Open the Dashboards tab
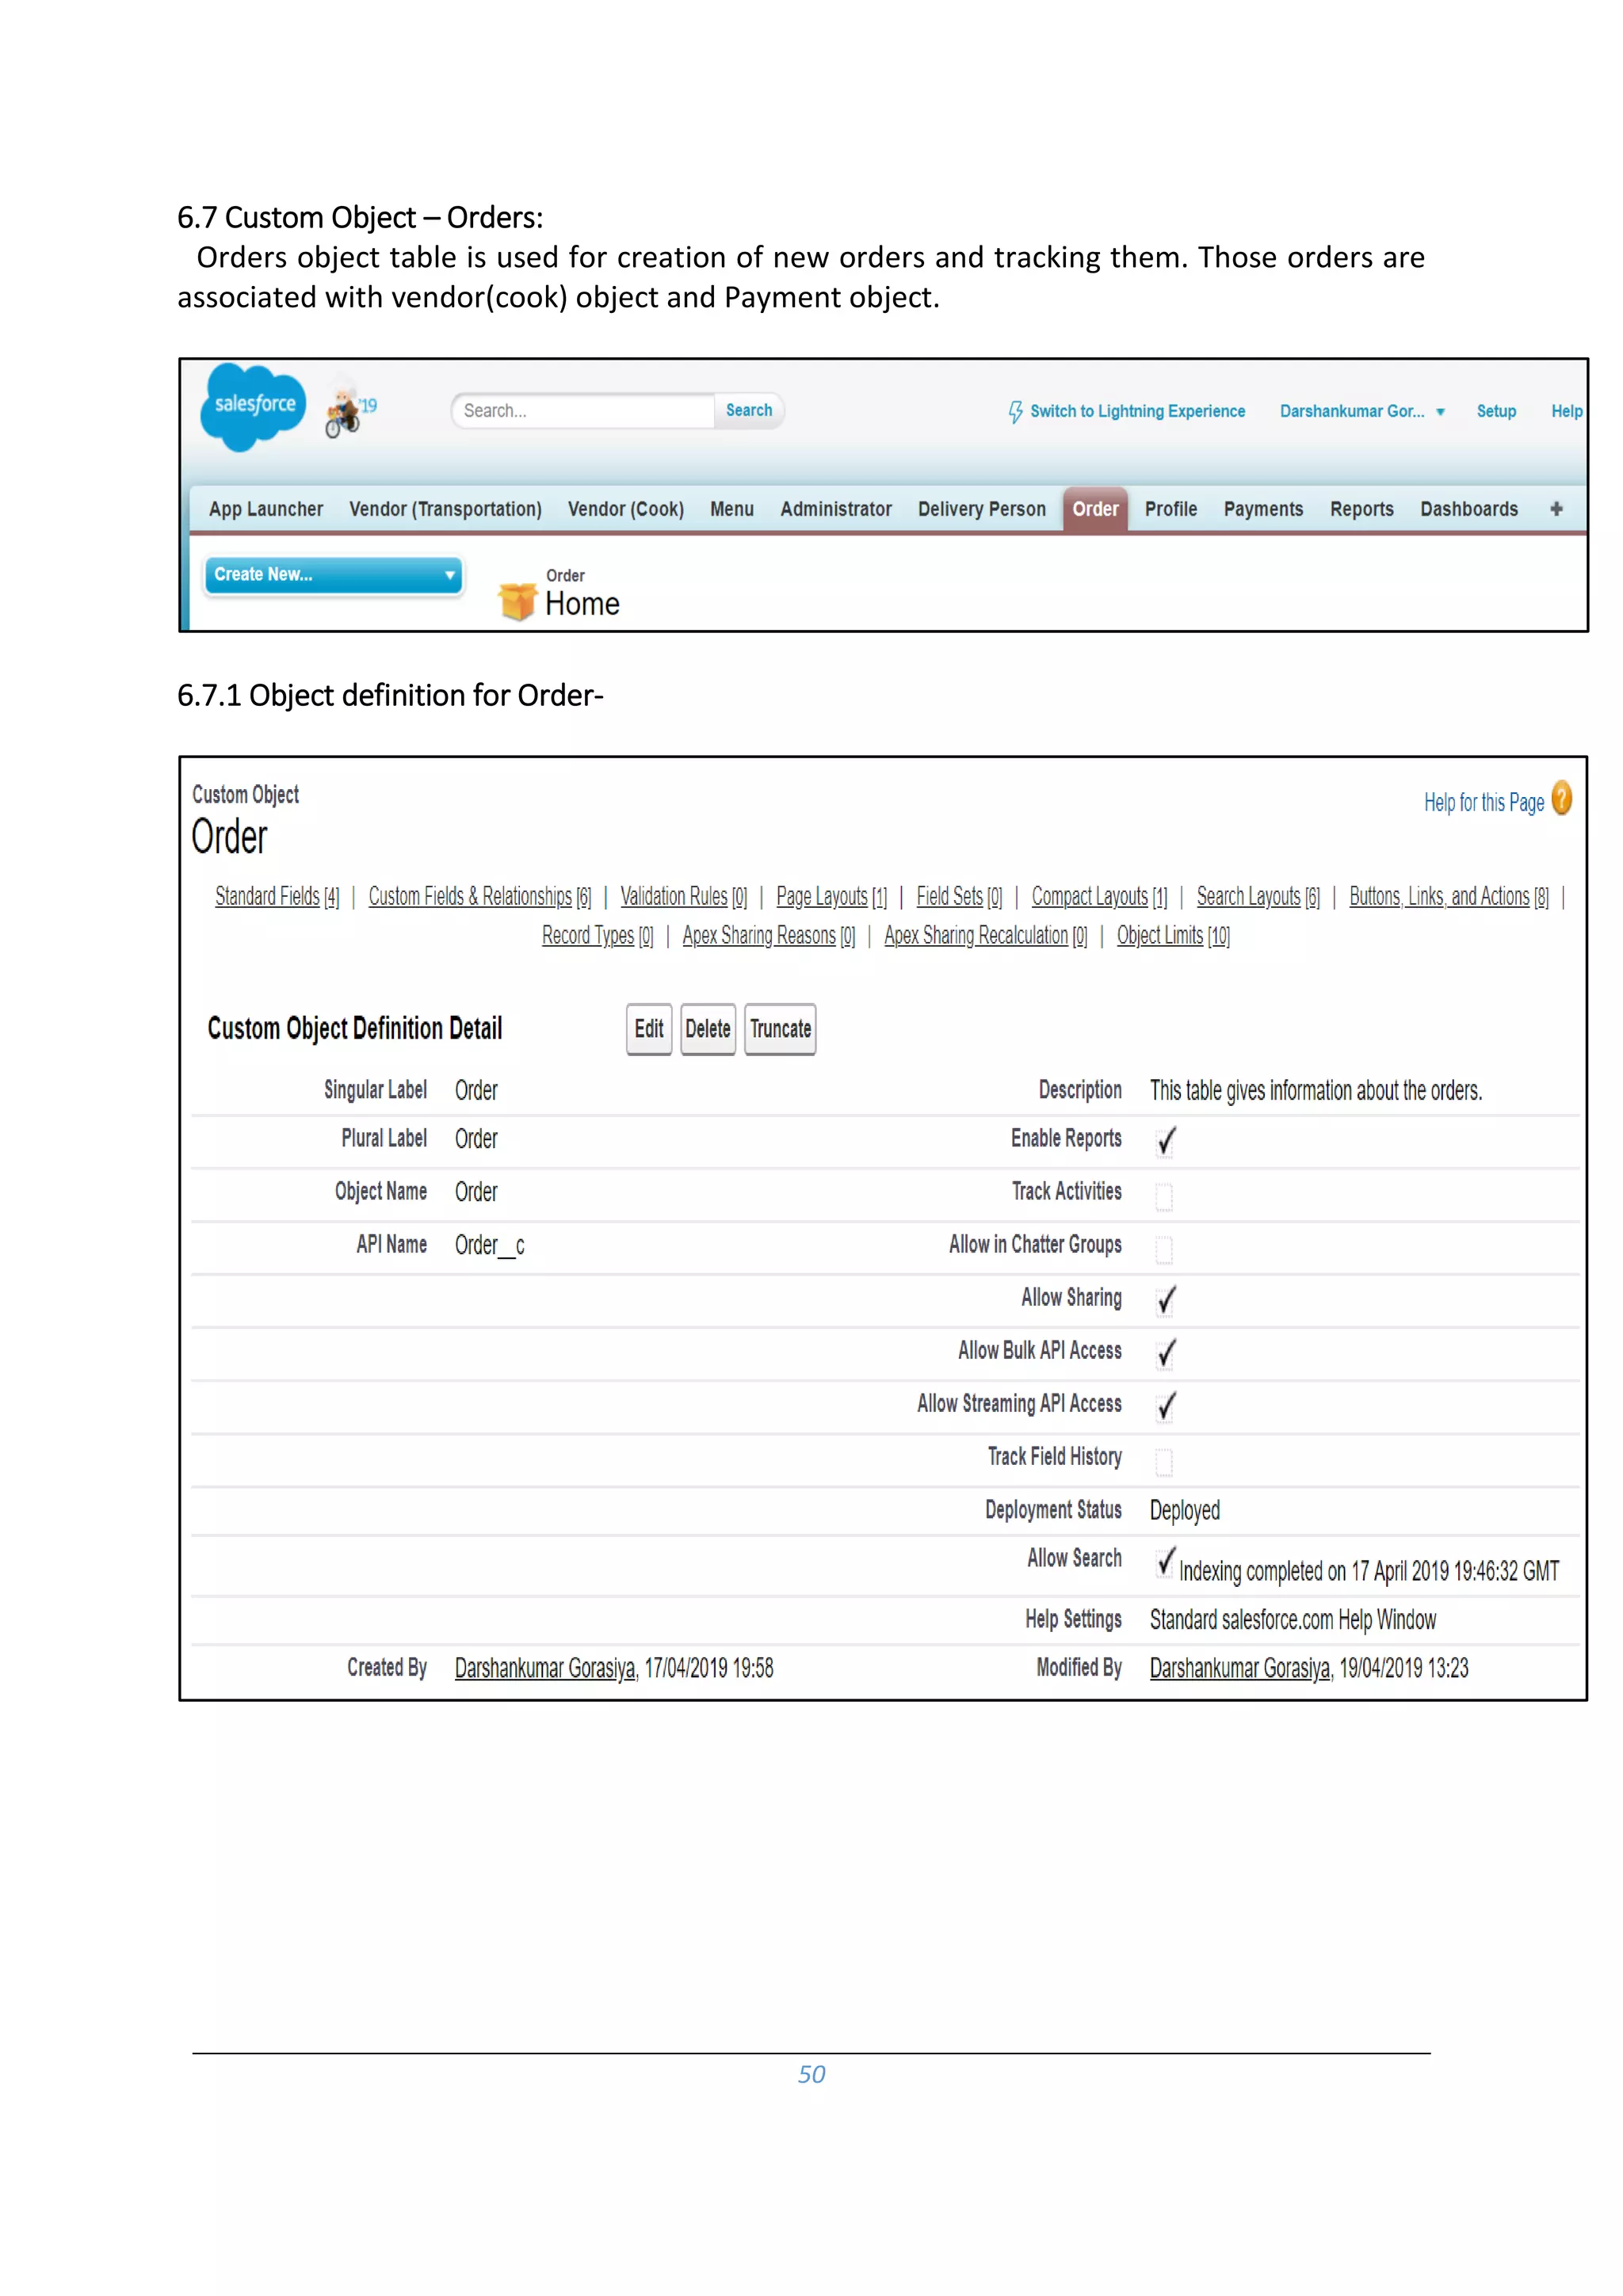The height and width of the screenshot is (2296, 1623). pyautogui.click(x=1469, y=509)
